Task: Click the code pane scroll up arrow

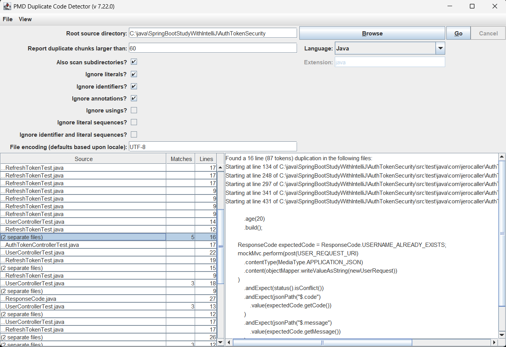Action: coord(501,157)
